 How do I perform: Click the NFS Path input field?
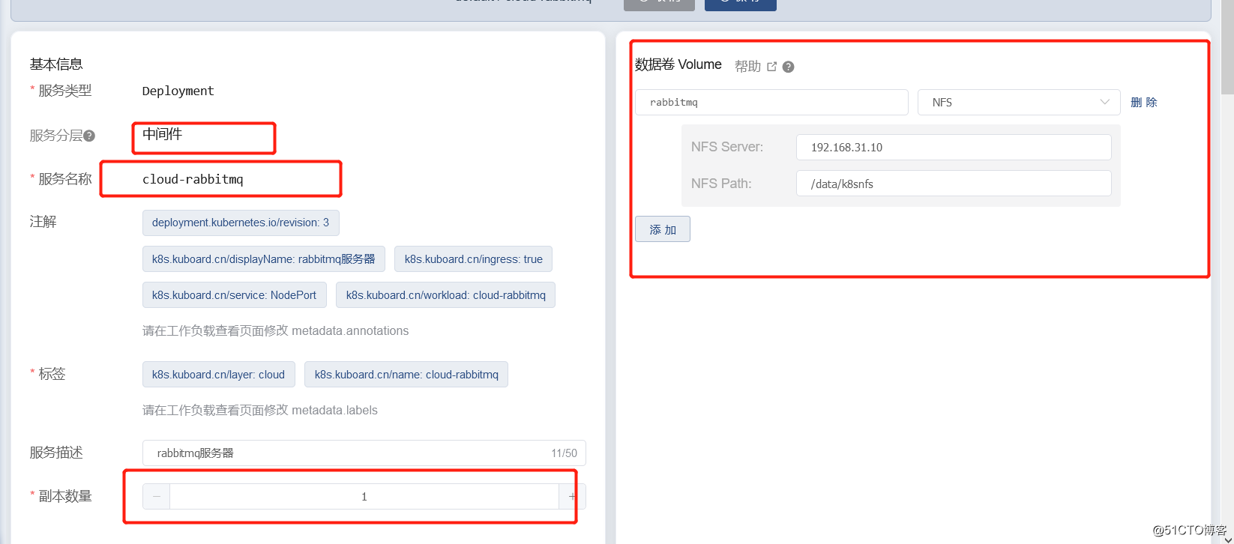point(954,184)
